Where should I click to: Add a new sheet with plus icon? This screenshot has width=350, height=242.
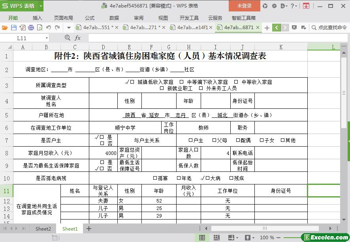pos(89,229)
